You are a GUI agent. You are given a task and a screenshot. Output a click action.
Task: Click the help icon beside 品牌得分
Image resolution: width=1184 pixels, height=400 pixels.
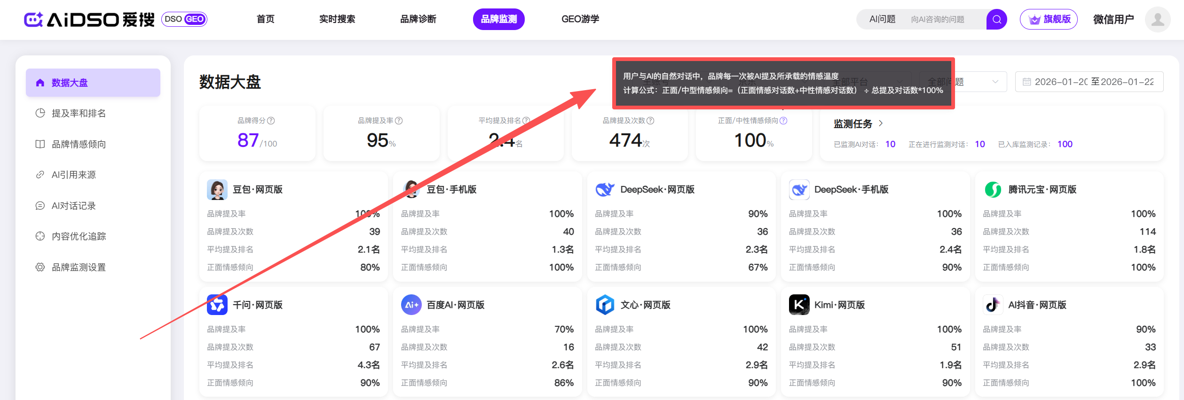271,121
